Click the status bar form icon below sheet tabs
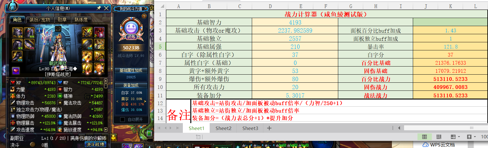Image resolution: width=488 pixels, height=148 pixels. [x=198, y=136]
